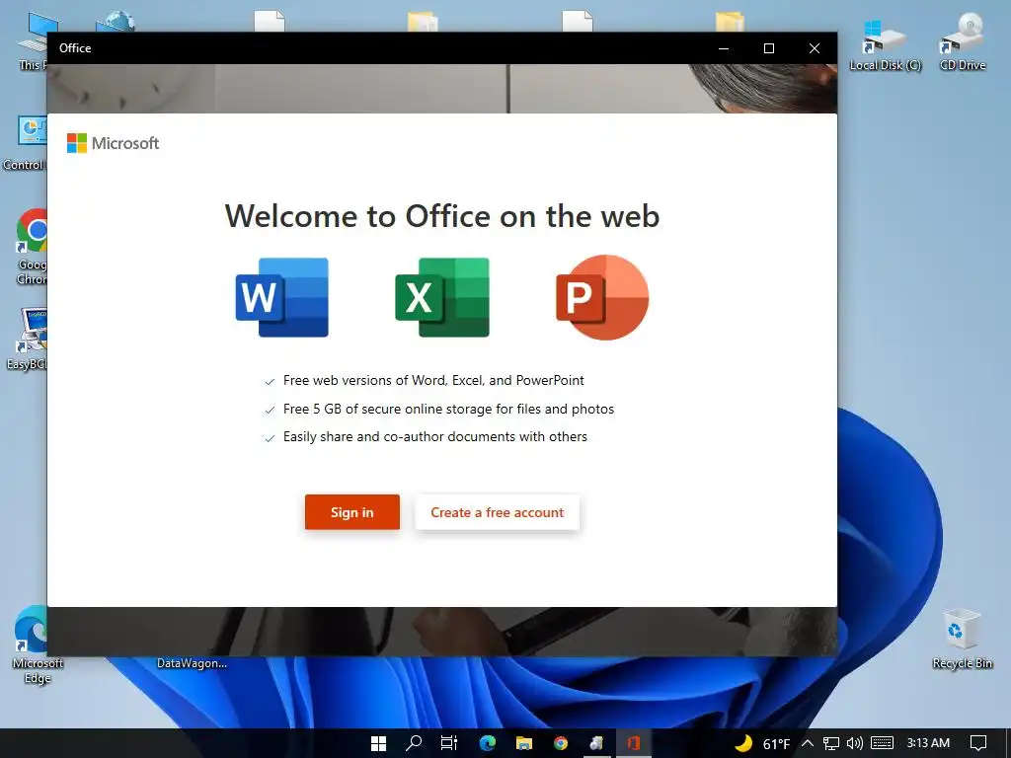Select the This PC desktop icon
This screenshot has width=1011, height=758.
tap(33, 41)
